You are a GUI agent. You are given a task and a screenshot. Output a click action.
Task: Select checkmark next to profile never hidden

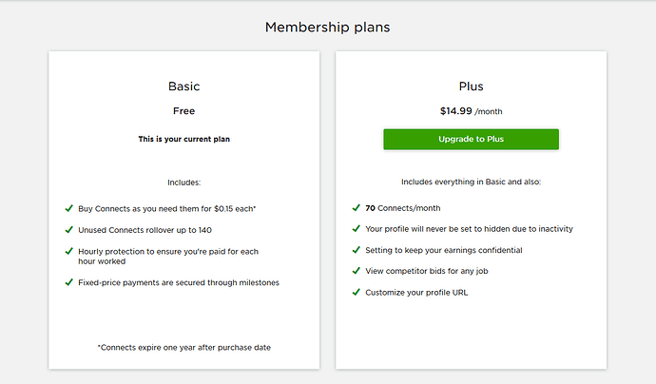[x=356, y=229]
